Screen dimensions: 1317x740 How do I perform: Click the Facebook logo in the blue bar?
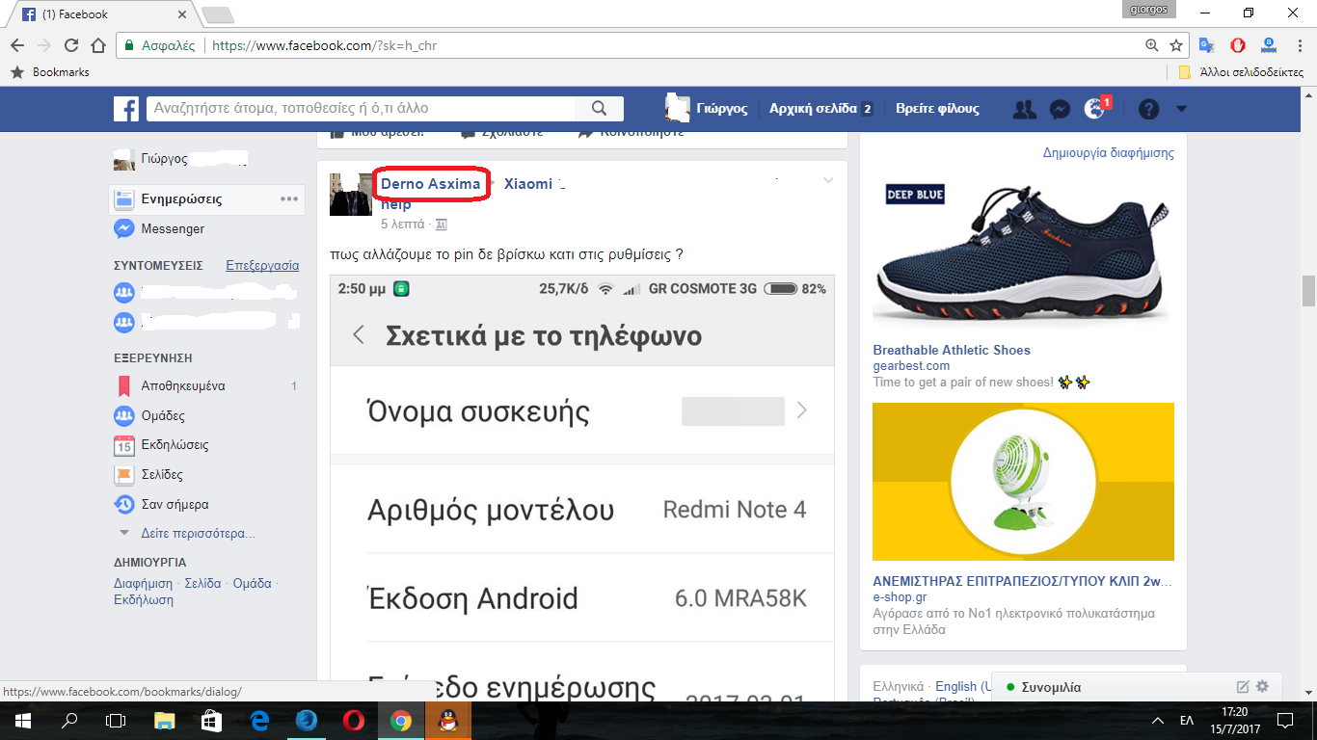(126, 109)
